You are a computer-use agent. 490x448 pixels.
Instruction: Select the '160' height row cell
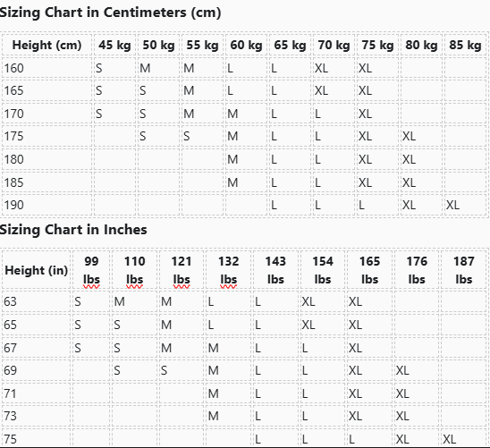pyautogui.click(x=46, y=68)
